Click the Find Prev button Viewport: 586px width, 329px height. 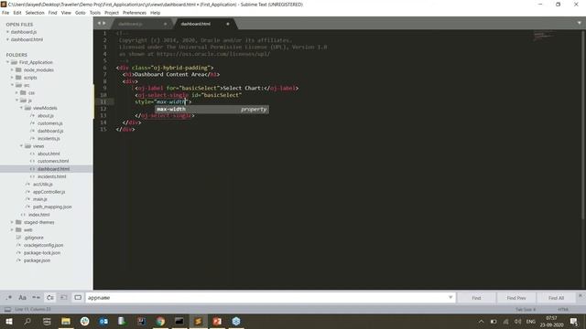click(x=516, y=298)
